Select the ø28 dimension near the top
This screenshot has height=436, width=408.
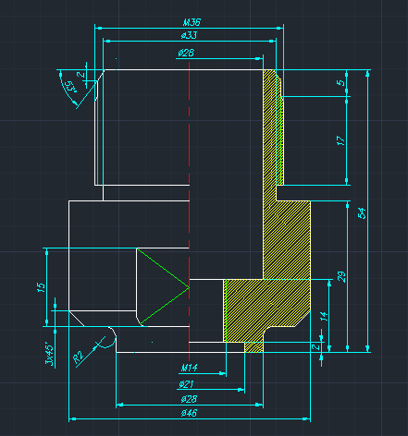[186, 53]
